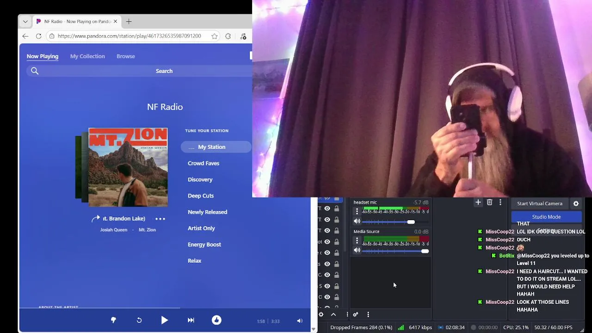
Task: Click the Mt. Zion album cover art
Action: point(128,167)
